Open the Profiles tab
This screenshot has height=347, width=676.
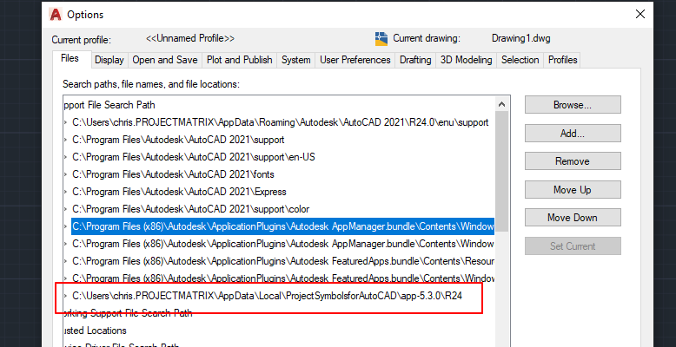562,60
